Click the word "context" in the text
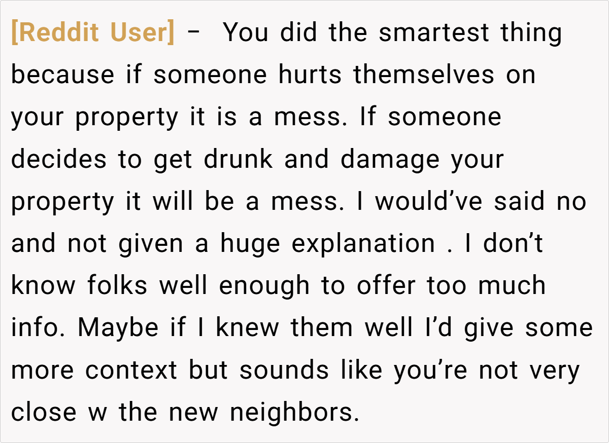 click(x=131, y=370)
